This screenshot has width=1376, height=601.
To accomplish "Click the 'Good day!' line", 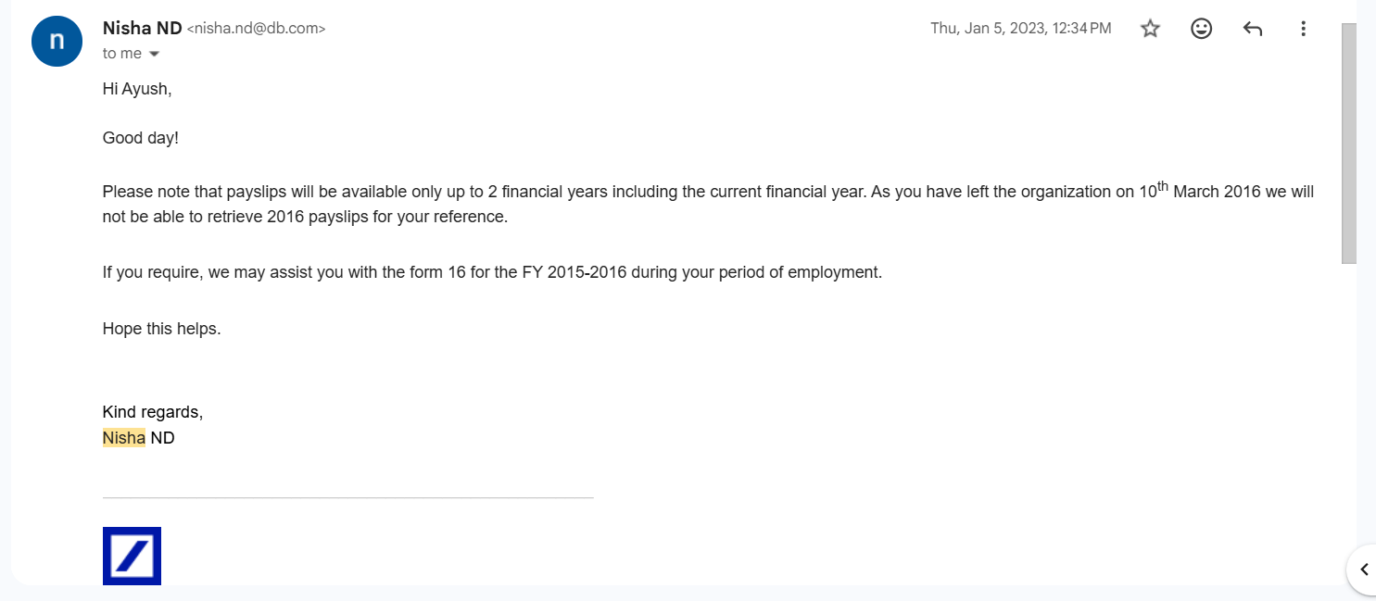I will pos(140,138).
